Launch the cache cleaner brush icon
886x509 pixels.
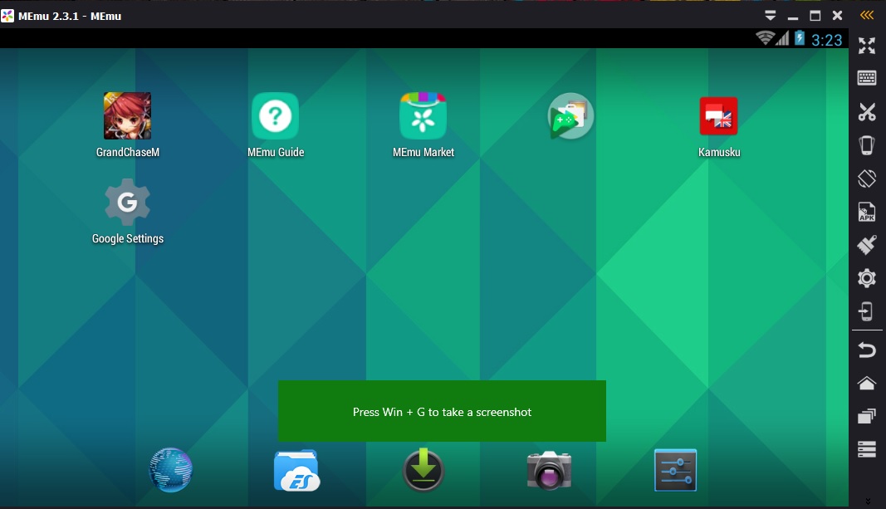[867, 244]
